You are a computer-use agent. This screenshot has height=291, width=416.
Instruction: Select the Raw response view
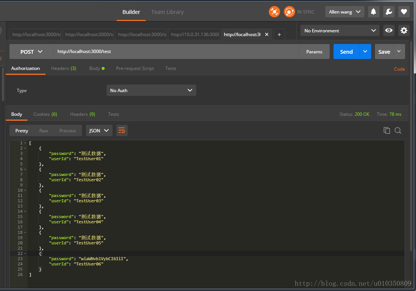click(44, 131)
